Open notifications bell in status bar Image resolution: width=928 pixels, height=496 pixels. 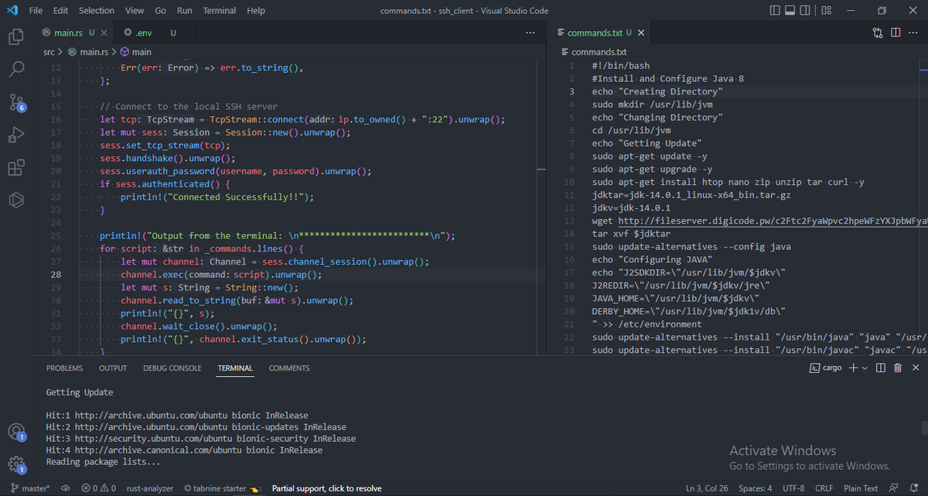pyautogui.click(x=914, y=488)
